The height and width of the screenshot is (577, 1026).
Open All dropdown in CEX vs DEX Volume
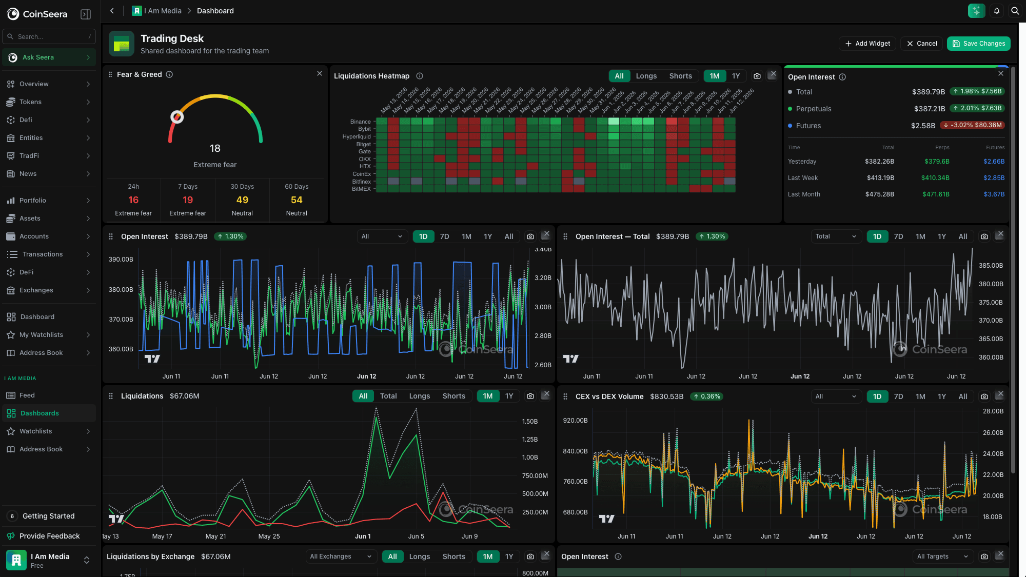[x=836, y=396]
